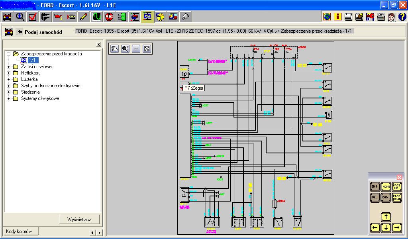
Task: Print using the printer icon
Action: click(x=381, y=17)
